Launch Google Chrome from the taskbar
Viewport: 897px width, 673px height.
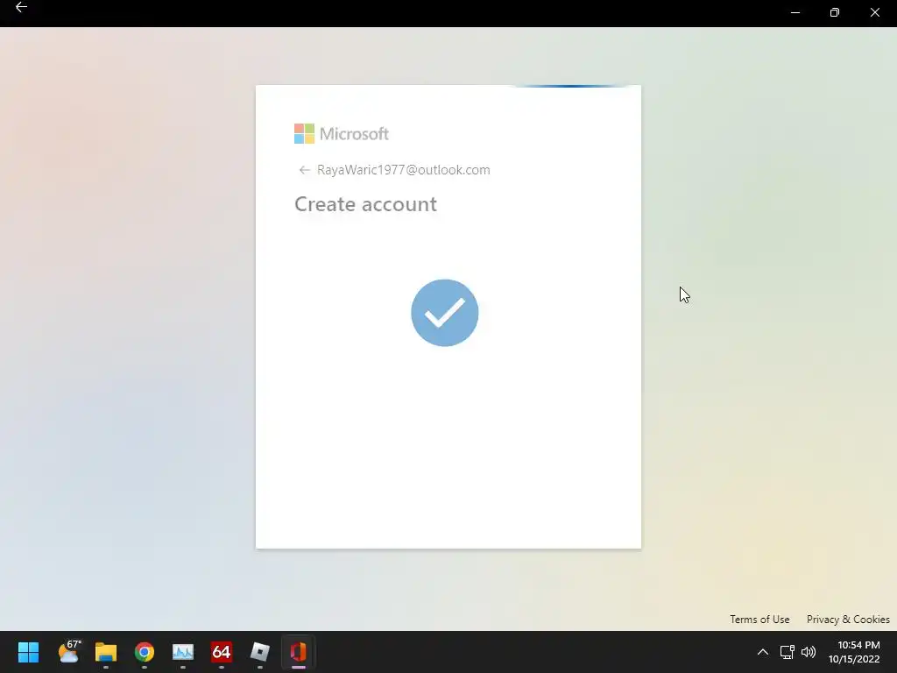click(x=145, y=652)
